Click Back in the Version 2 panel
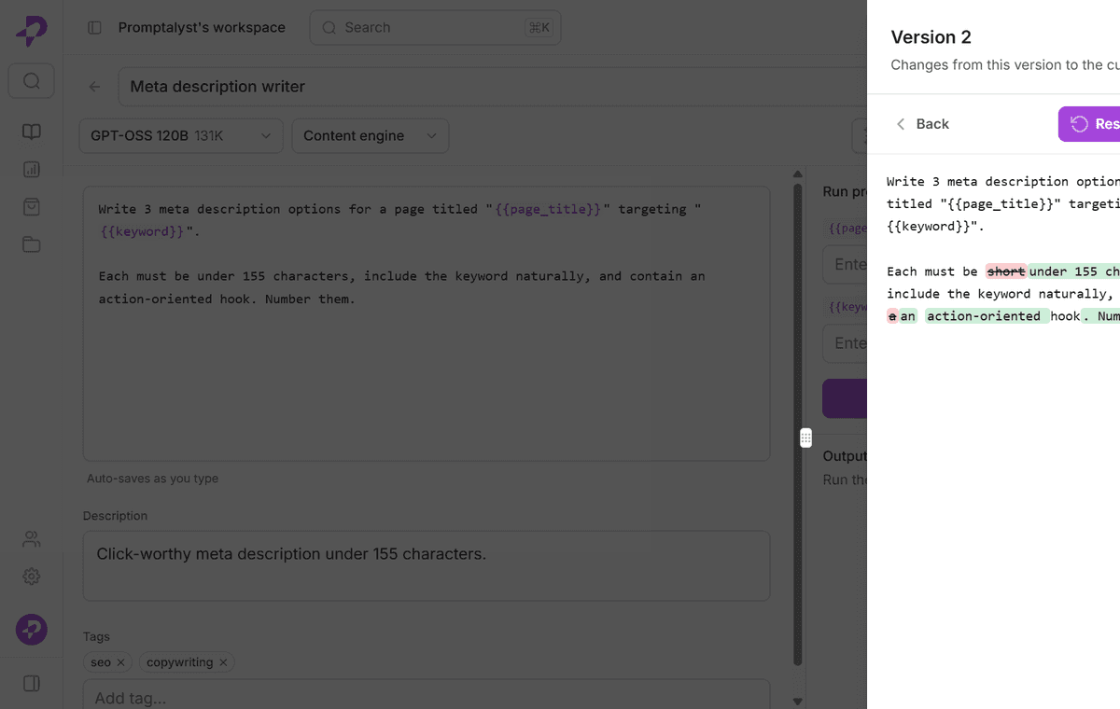The image size is (1120, 709). tap(922, 124)
